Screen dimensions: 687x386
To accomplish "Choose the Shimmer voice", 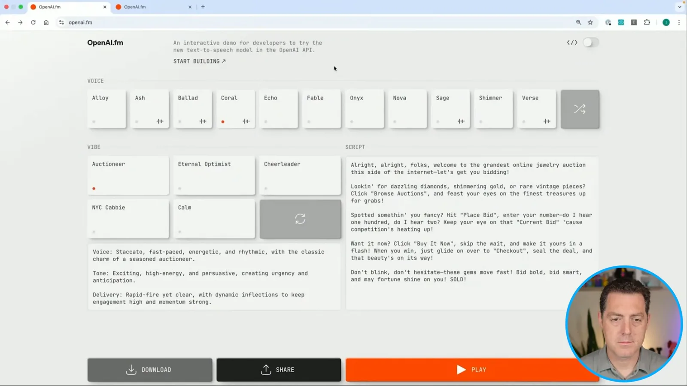I will click(x=493, y=109).
